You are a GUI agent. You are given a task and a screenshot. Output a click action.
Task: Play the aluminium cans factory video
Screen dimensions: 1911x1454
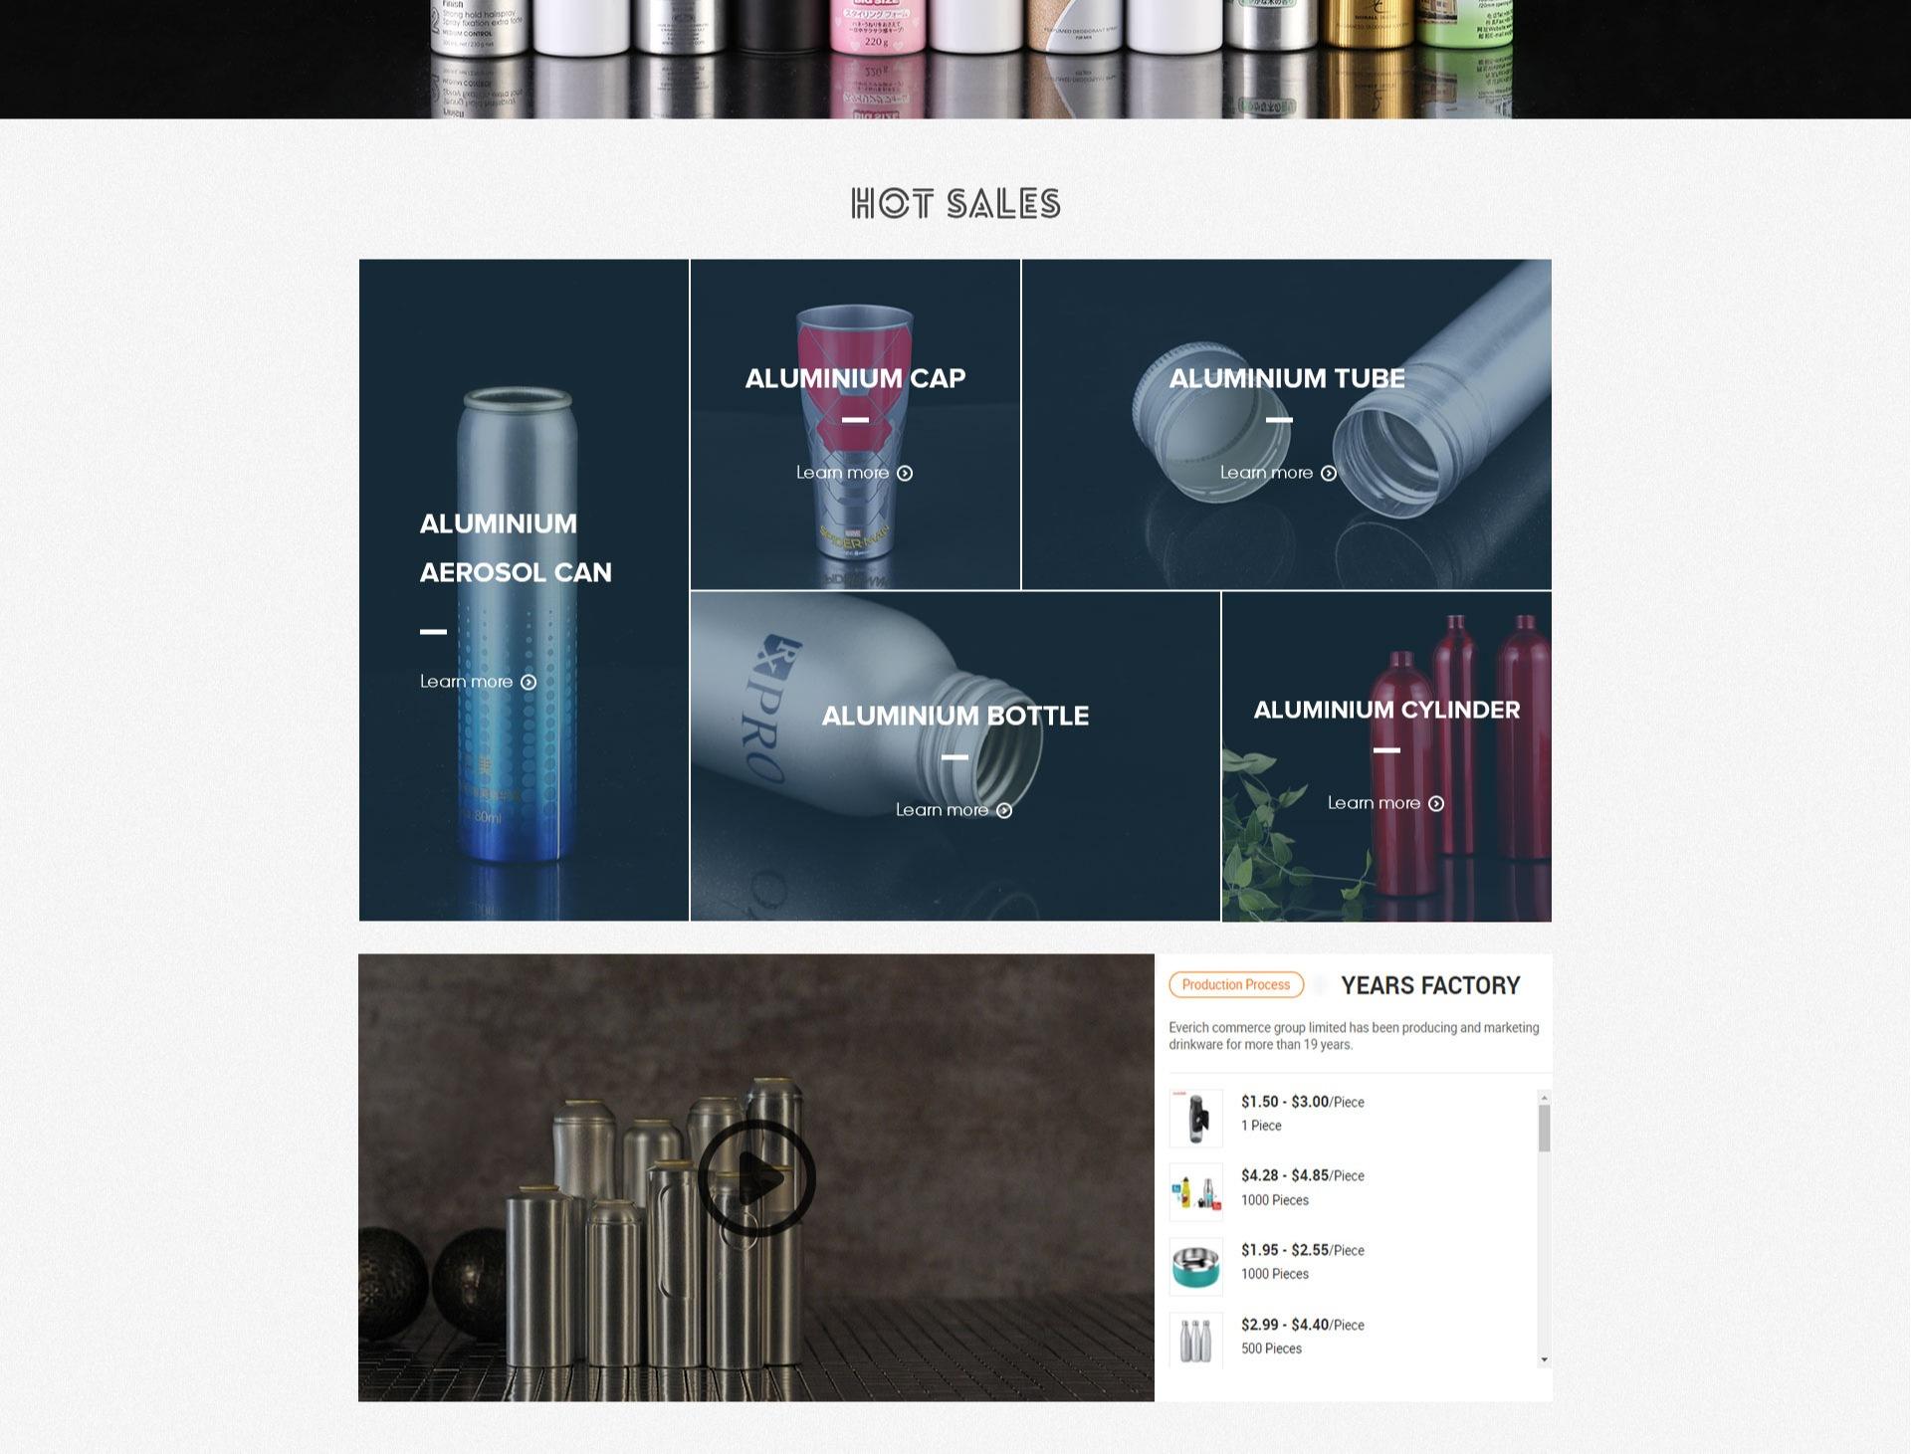(x=756, y=1178)
